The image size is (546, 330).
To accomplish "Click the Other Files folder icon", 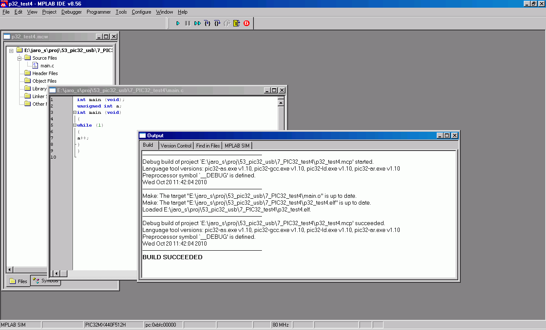I will pos(28,104).
